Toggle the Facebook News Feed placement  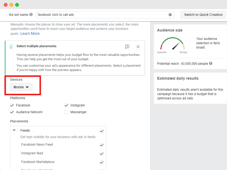point(101,145)
